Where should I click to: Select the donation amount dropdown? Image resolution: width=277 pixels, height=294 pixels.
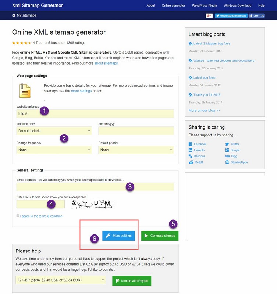[x=61, y=280]
